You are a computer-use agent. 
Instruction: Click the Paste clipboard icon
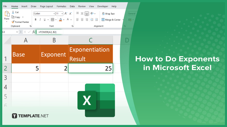[x=7, y=14]
